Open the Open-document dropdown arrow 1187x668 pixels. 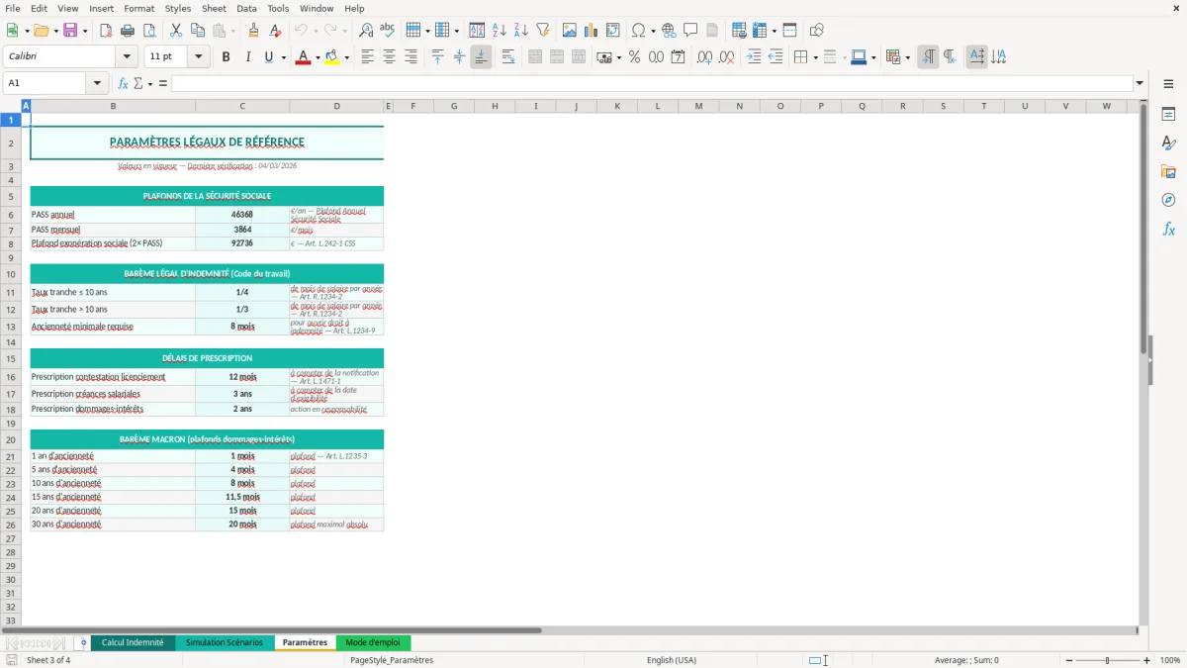click(54, 31)
